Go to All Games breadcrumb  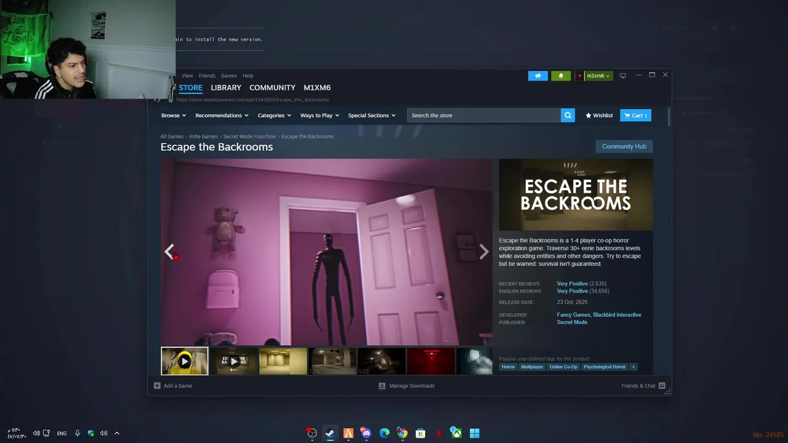click(172, 137)
